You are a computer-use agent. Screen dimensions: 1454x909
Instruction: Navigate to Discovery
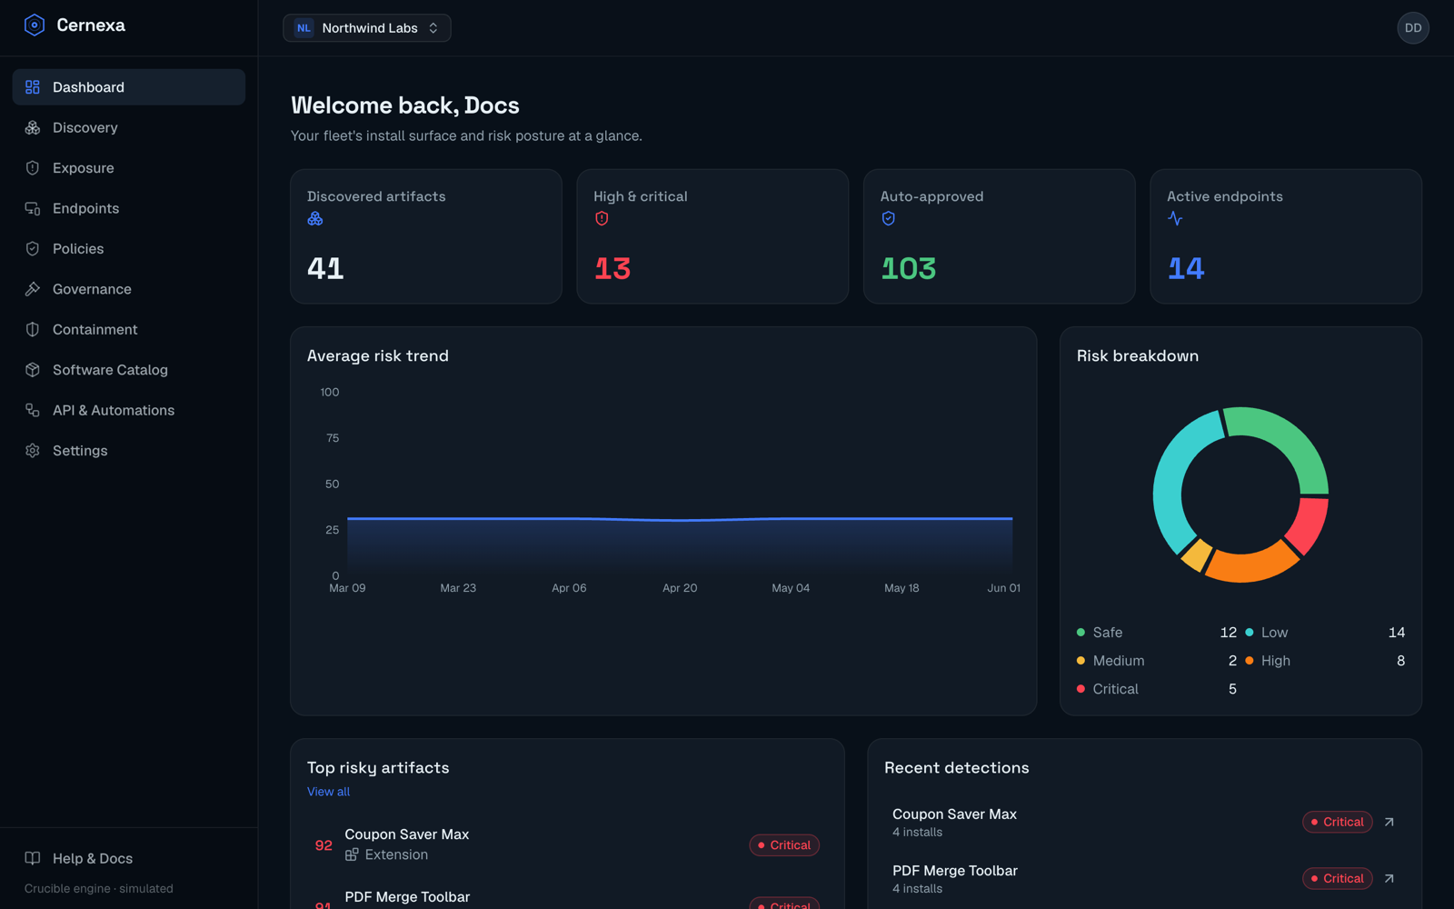(129, 127)
